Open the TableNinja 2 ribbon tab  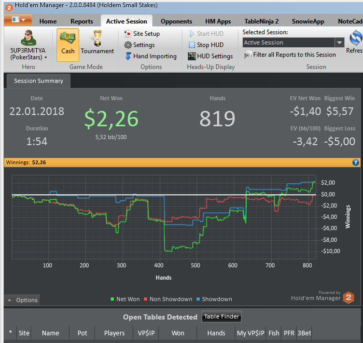(261, 21)
